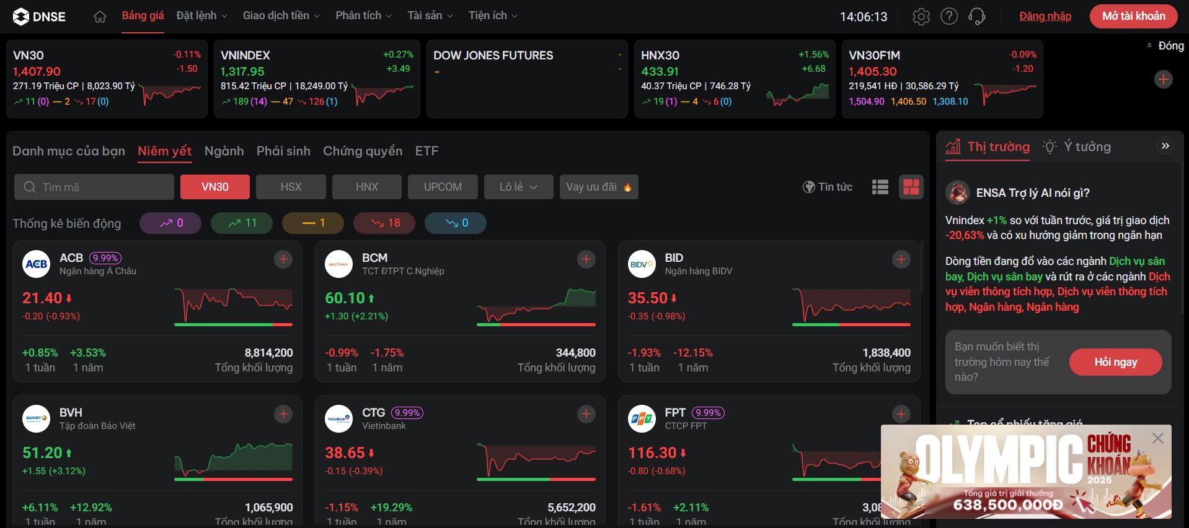Viewport: 1189px width, 528px height.
Task: Click BCM company logo
Action: (x=338, y=264)
